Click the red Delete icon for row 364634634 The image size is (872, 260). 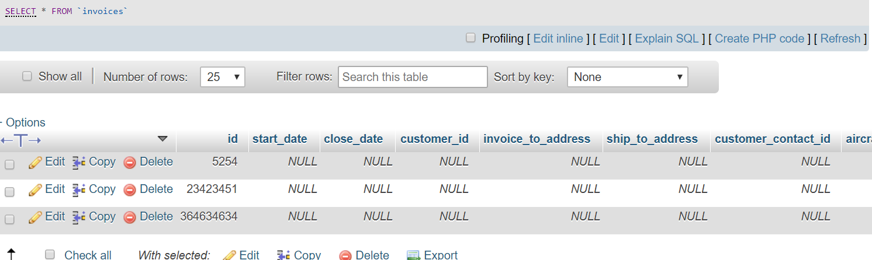coord(130,217)
